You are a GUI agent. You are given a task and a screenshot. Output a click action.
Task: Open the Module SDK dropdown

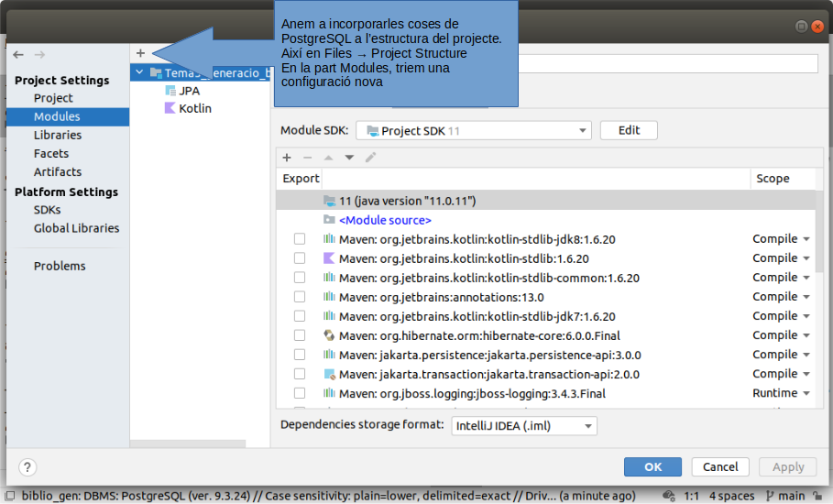474,131
